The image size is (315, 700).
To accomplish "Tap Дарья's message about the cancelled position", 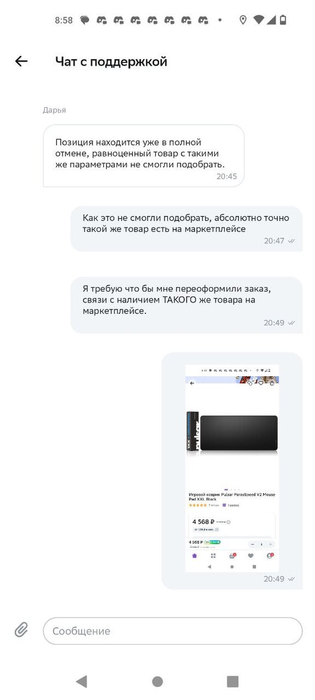I will (x=144, y=156).
